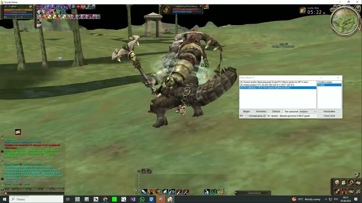Show hidden system tray icons
The height and width of the screenshot is (203, 362).
click(x=326, y=199)
